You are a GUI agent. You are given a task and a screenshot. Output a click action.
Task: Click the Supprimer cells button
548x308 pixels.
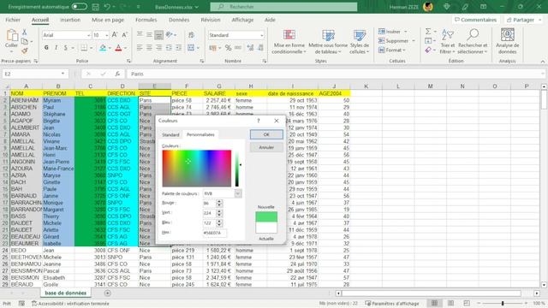coord(396,41)
